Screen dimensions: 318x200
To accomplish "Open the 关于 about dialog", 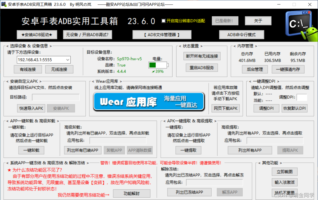I will (258, 21).
